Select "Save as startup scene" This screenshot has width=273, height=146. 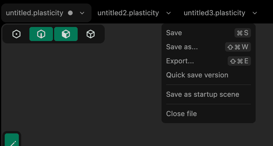tap(203, 94)
